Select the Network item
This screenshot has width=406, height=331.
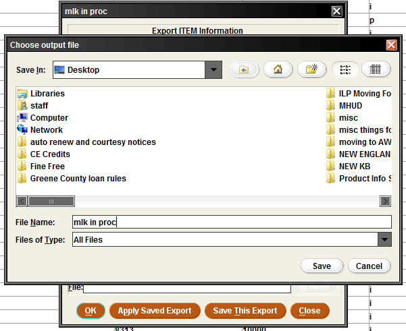click(46, 130)
